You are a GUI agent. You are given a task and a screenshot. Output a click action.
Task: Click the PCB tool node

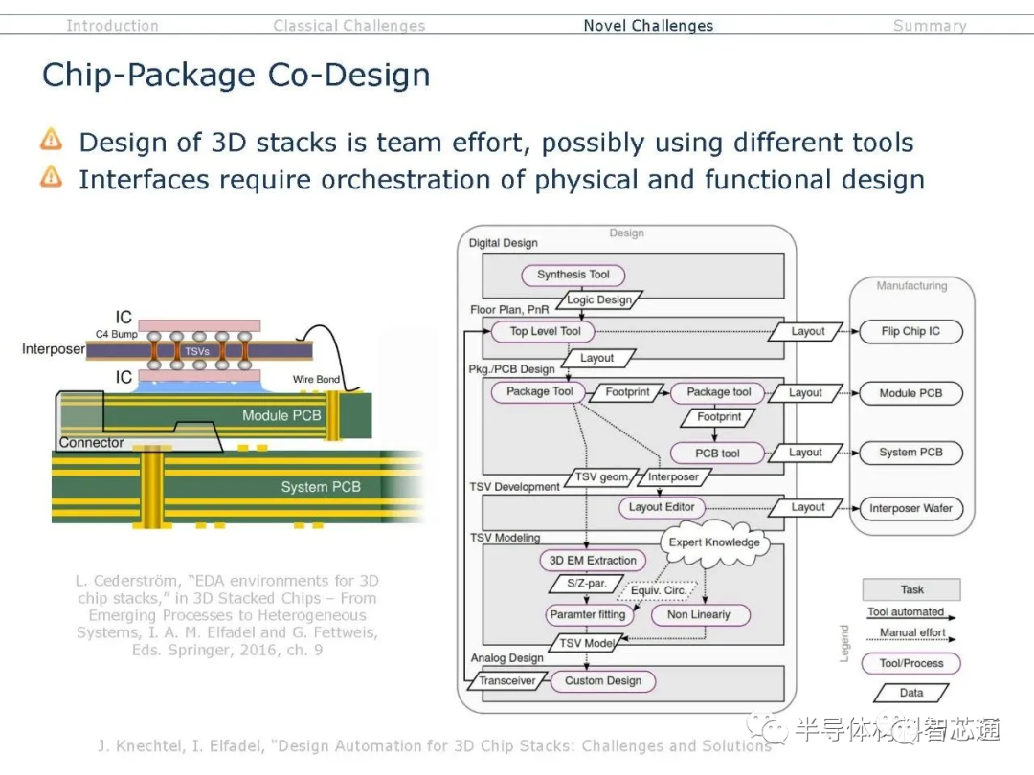point(717,454)
